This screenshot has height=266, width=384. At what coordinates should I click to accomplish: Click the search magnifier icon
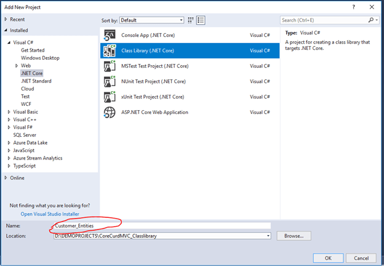(371, 20)
